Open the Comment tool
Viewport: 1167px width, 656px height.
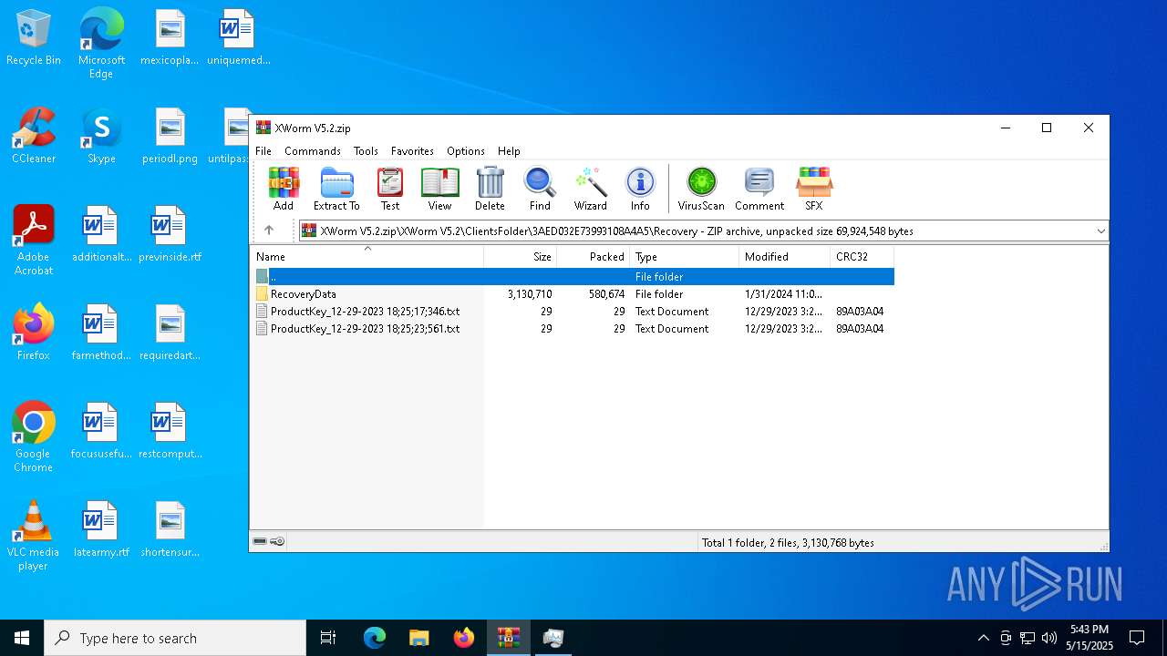pos(759,189)
